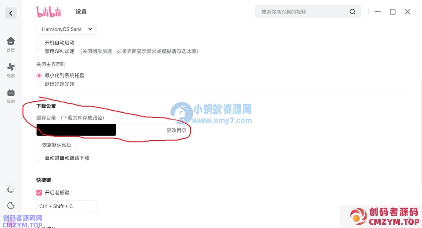The image size is (422, 228).
Task: Click 更改目录 to change cache folder
Action: click(x=176, y=130)
